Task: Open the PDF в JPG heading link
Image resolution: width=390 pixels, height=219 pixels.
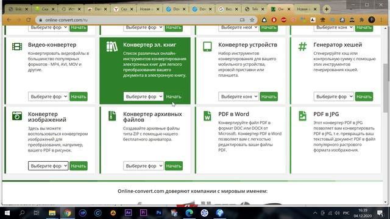Action: (326, 114)
